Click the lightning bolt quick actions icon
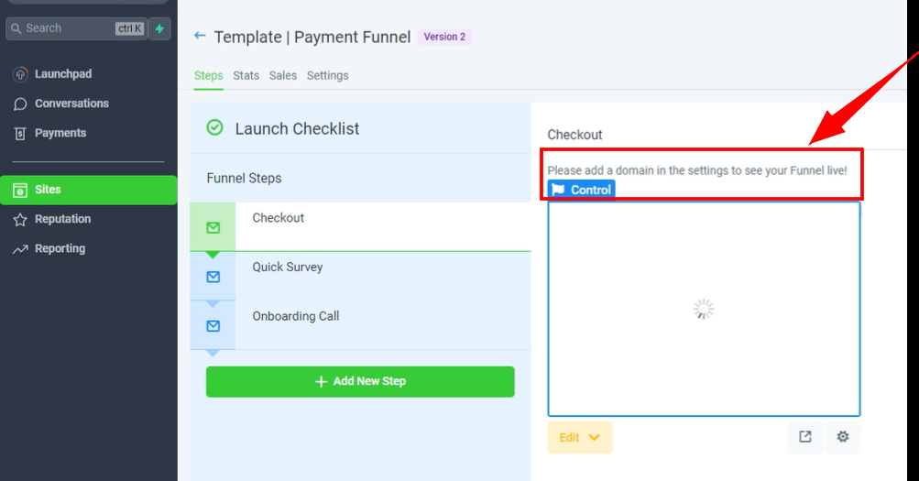Viewport: 919px width, 481px height. [160, 28]
